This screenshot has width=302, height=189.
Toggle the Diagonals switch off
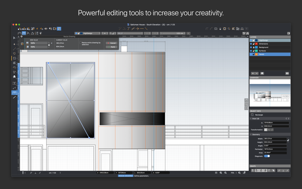(x=267, y=156)
